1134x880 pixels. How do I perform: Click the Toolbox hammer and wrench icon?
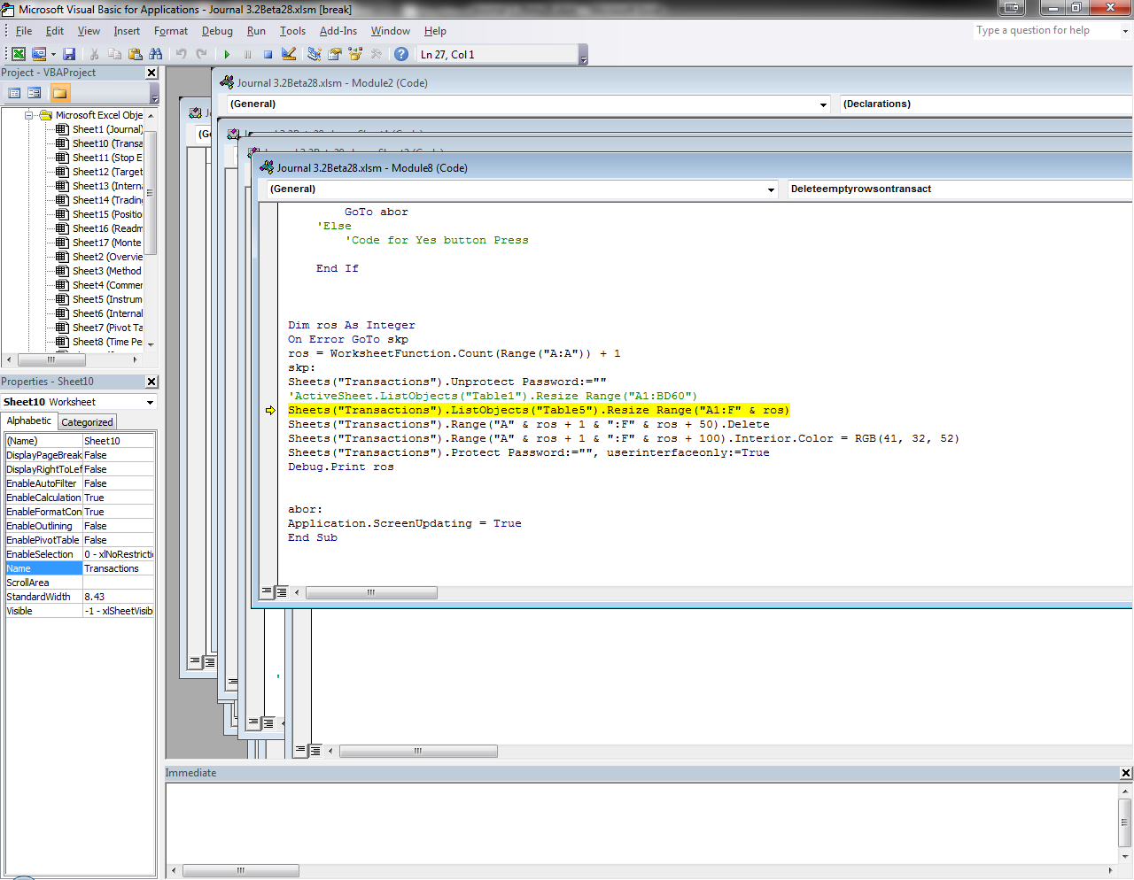377,54
